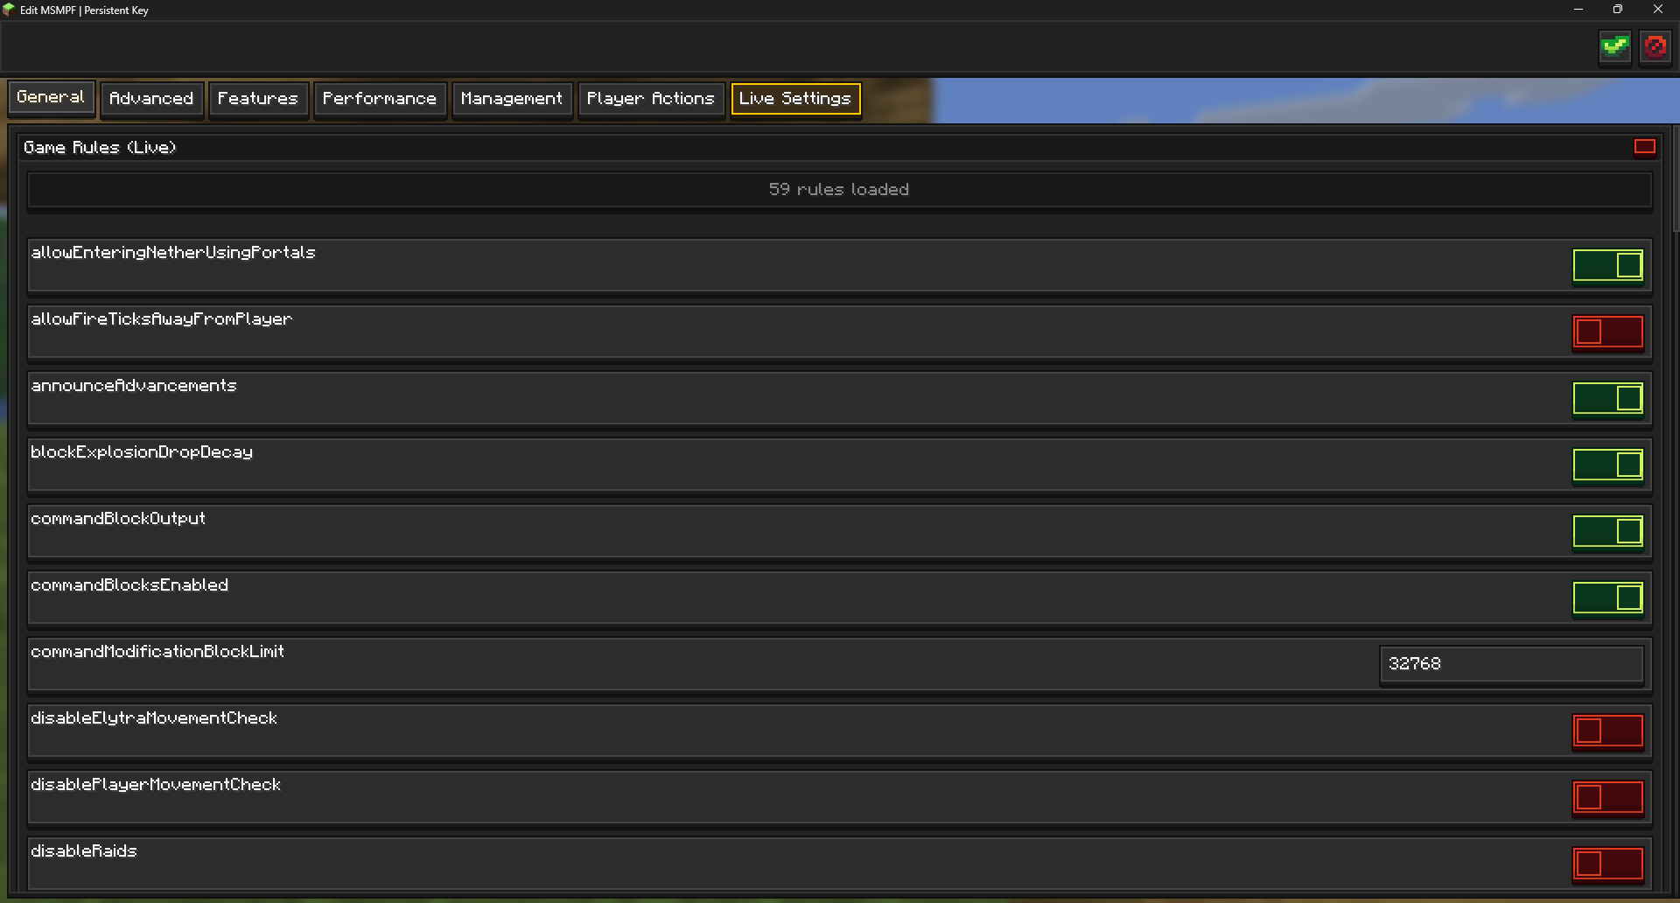
Task: Disable the announceAdvancements toggle
Action: click(x=1607, y=398)
